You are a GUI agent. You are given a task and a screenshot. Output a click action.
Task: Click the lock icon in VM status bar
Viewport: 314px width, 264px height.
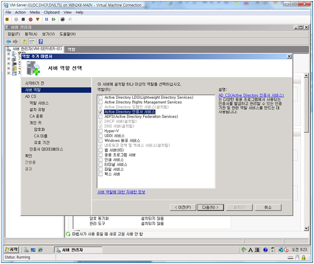[x=304, y=258]
